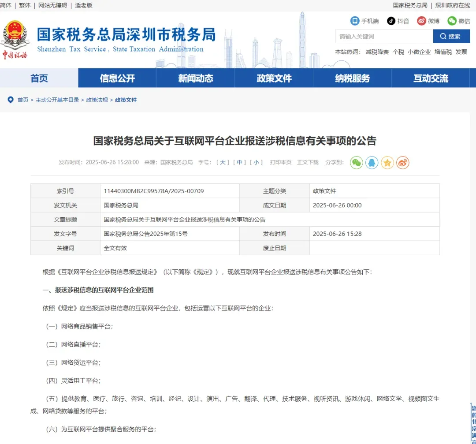Go to breadcrumb 政策文件
476x444 pixels.
tap(126, 100)
